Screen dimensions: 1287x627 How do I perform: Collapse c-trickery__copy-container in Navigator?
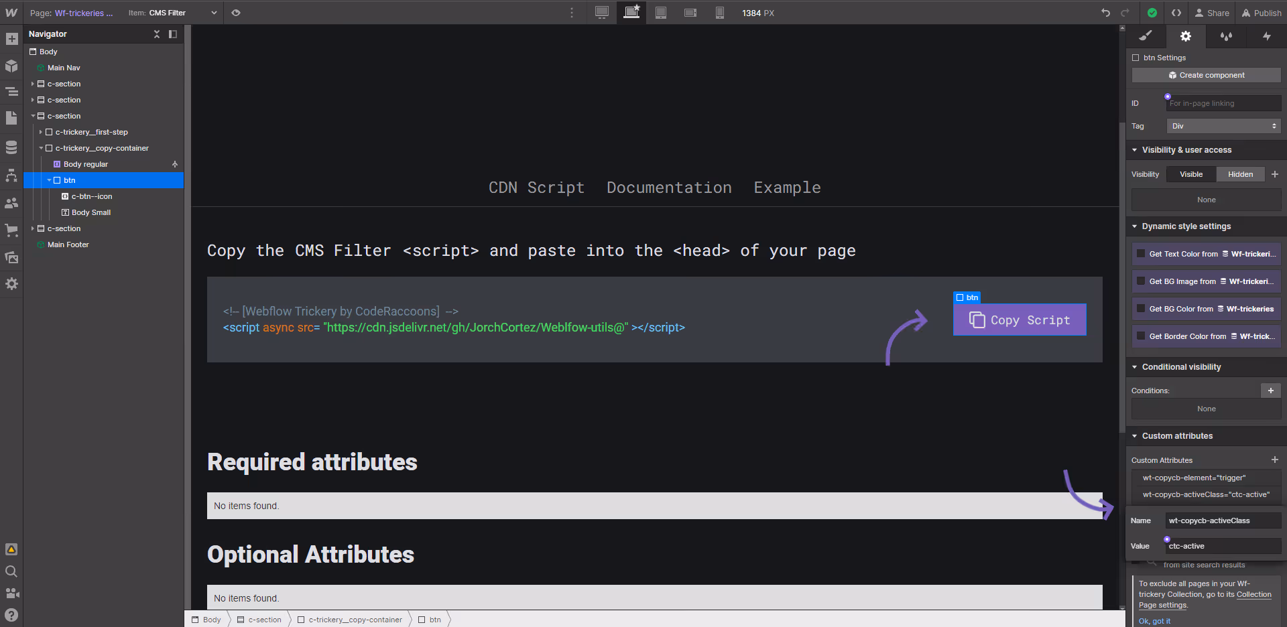[x=41, y=148]
